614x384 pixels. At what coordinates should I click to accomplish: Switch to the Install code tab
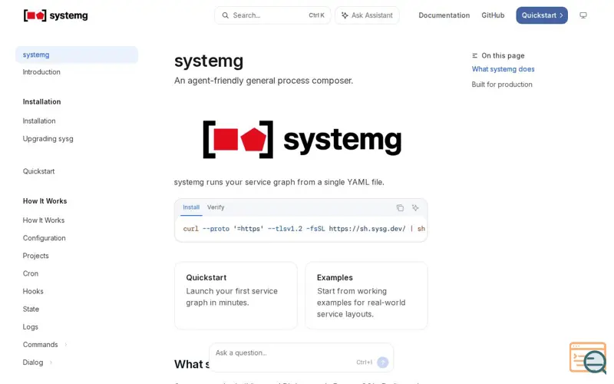pyautogui.click(x=191, y=207)
